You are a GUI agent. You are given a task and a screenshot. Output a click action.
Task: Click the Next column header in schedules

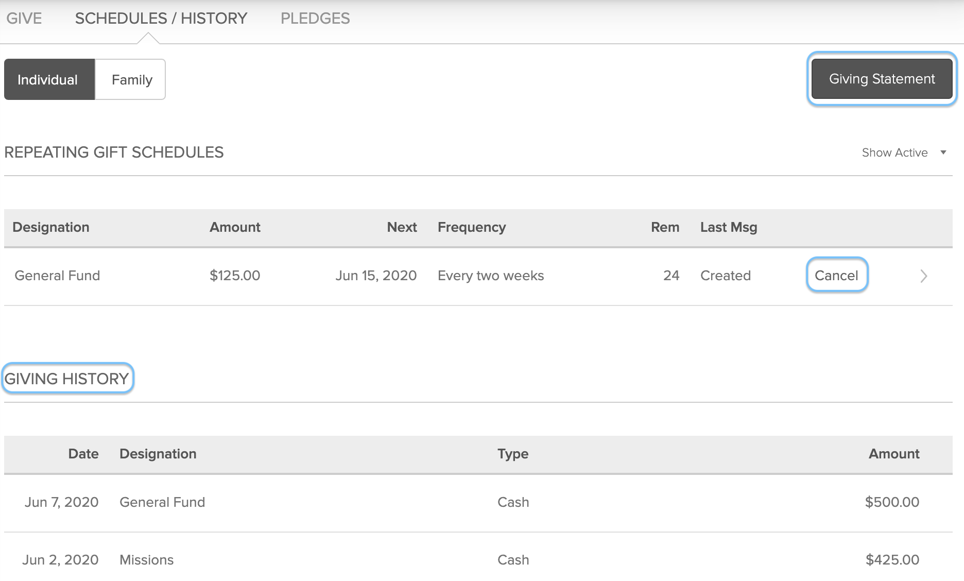coord(402,227)
